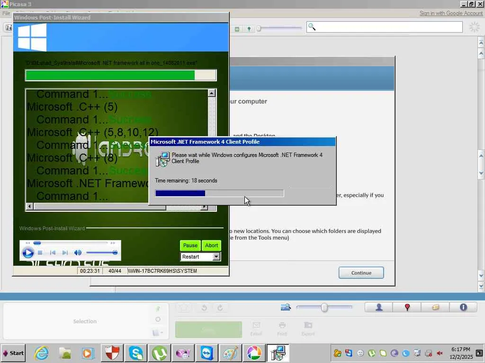Launch Internet Explorer from the taskbar
Screen dimensions: 485x363
(42, 353)
